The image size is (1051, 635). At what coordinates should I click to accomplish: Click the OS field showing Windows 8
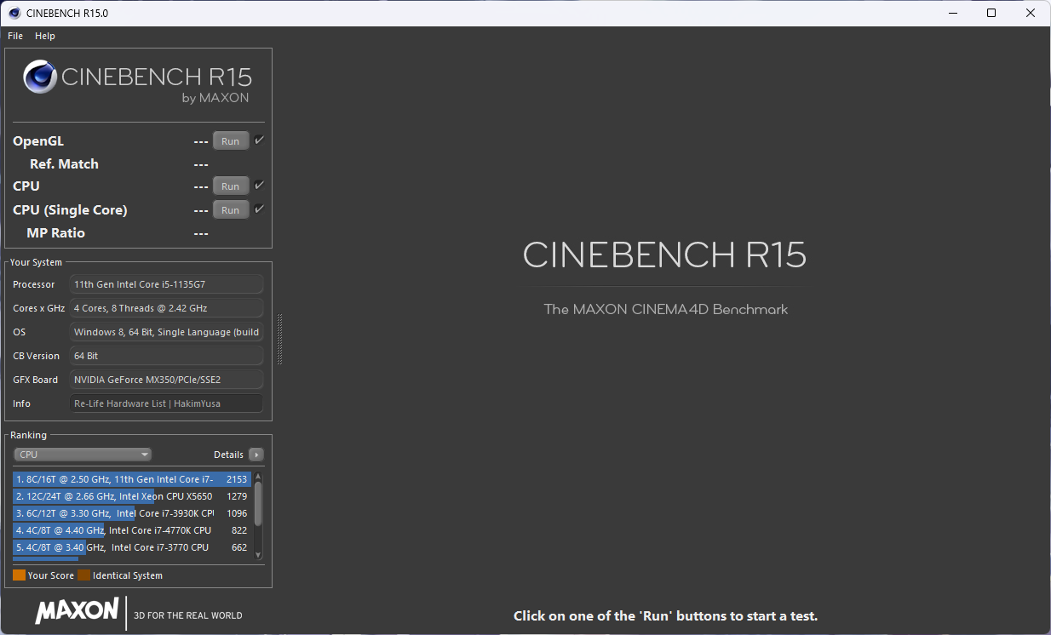click(166, 332)
